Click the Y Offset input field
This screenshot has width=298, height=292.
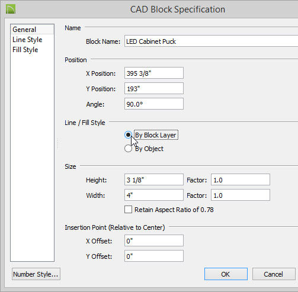pyautogui.click(x=154, y=256)
